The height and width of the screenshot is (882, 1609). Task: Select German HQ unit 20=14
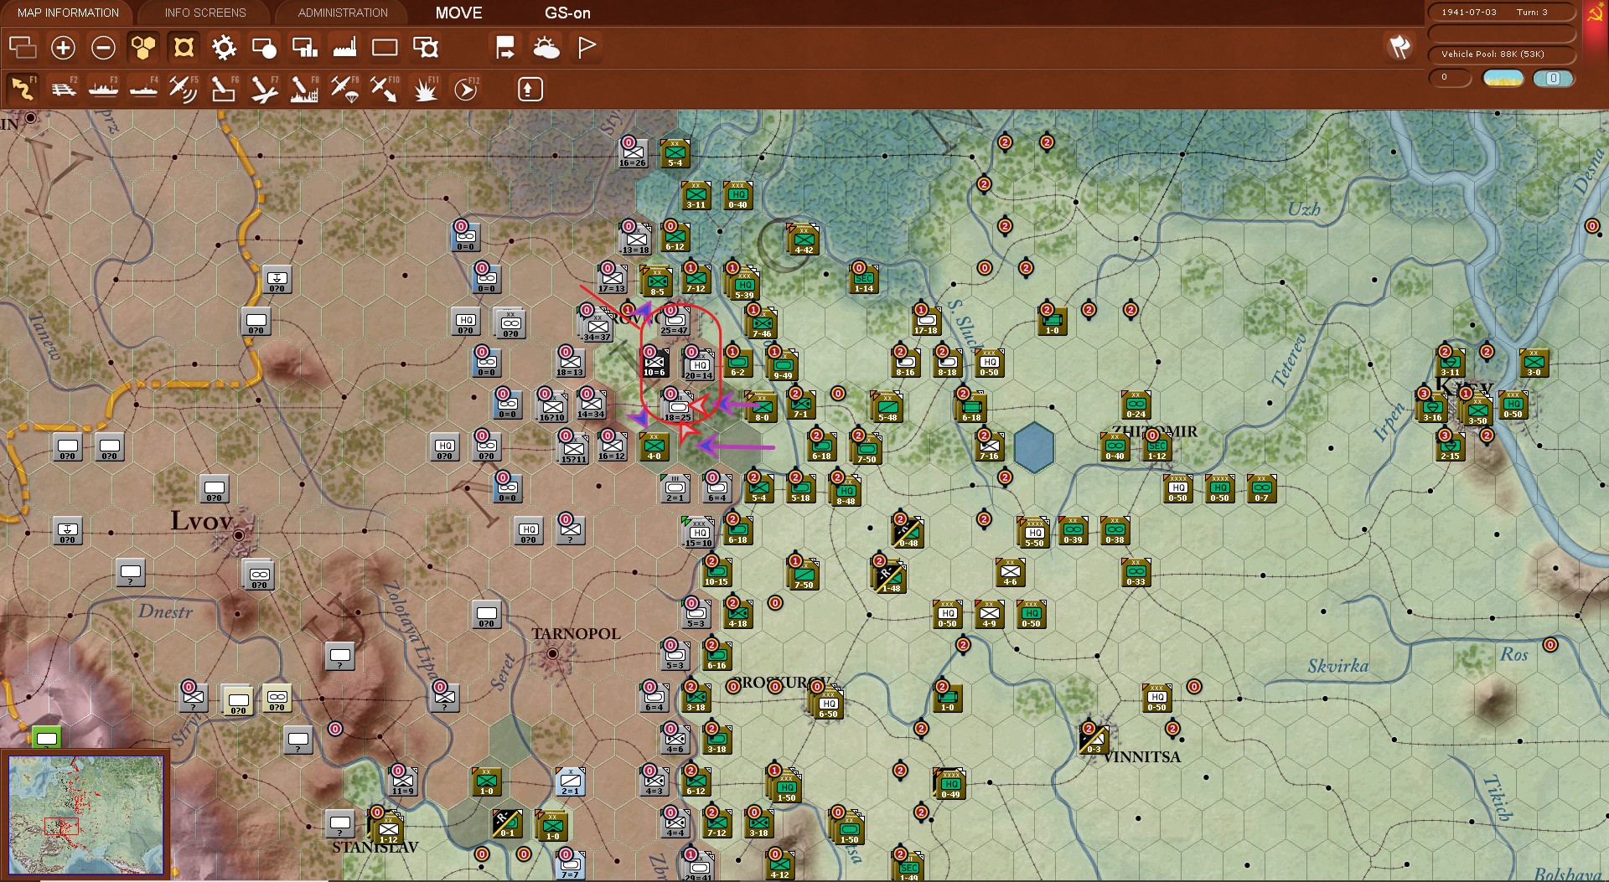[699, 365]
